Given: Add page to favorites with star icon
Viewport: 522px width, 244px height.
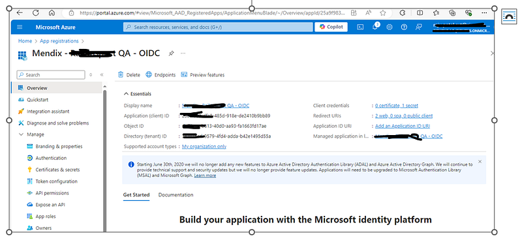Looking at the screenshot, I should point(383,13).
